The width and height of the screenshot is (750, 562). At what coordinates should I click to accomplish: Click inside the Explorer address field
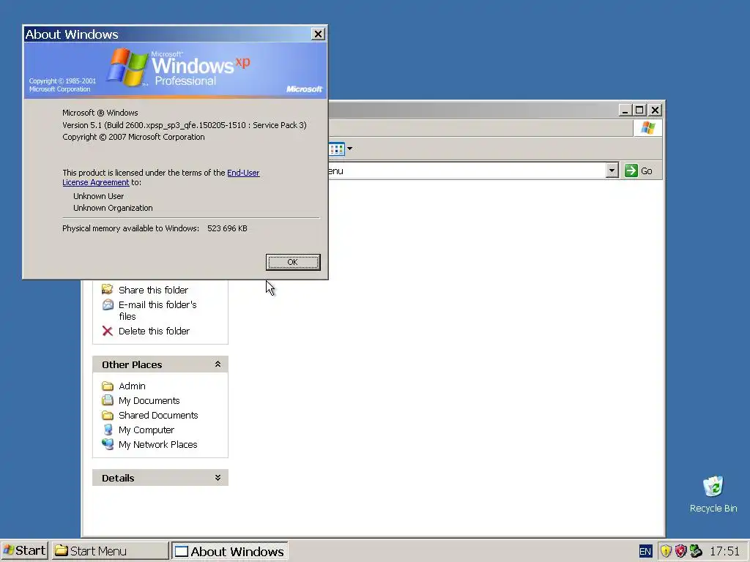coord(467,171)
